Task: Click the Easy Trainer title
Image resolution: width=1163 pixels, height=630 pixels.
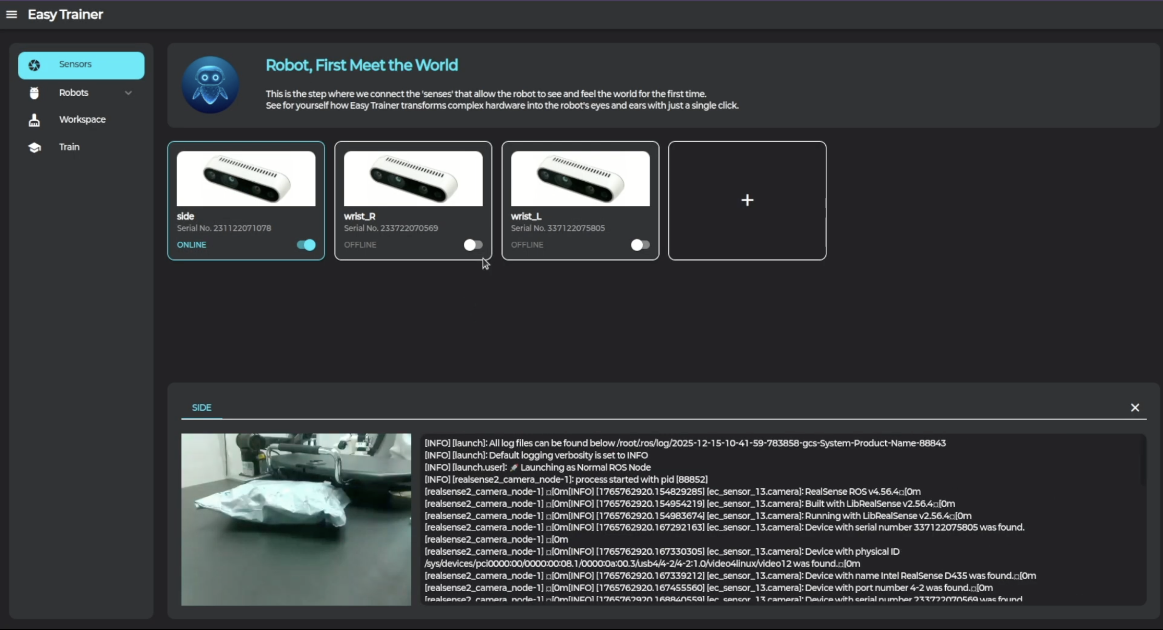Action: [65, 15]
